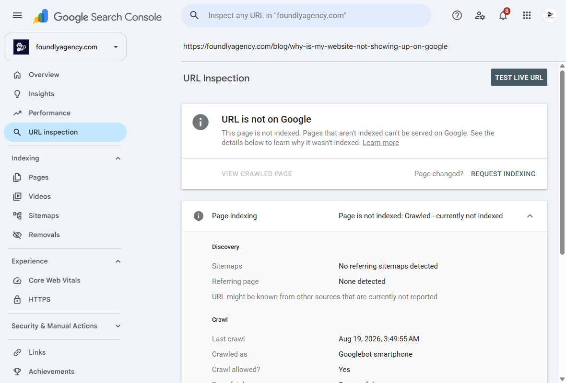The image size is (566, 383).
Task: Click the info icon beside Page indexing
Action: tap(199, 216)
